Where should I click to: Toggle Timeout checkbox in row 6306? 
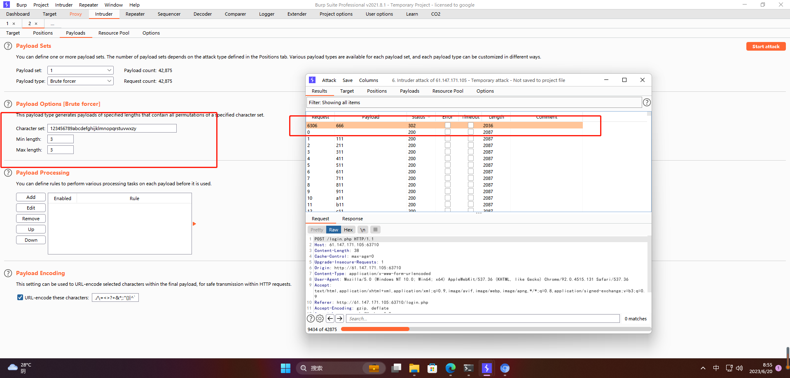(x=471, y=125)
